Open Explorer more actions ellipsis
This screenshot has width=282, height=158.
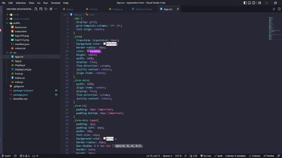56,9
